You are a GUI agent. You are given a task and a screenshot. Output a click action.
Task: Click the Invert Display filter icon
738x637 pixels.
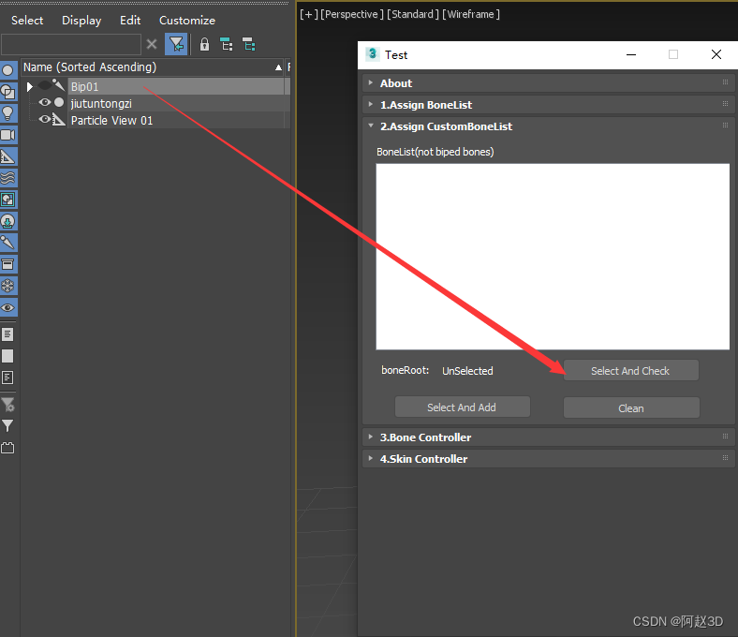pyautogui.click(x=8, y=378)
